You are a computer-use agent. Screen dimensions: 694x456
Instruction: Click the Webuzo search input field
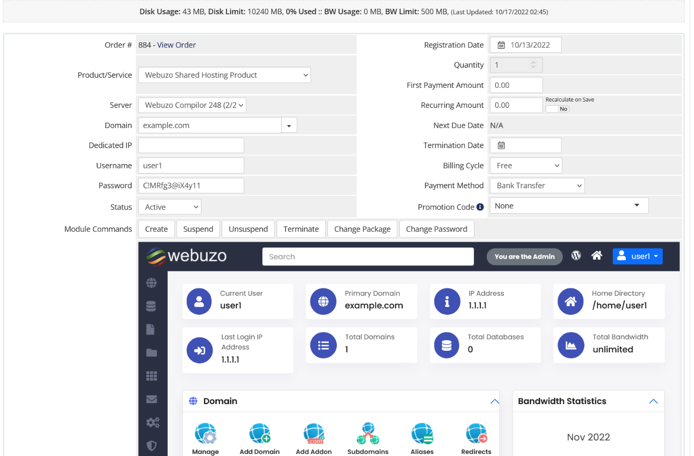pyautogui.click(x=368, y=257)
